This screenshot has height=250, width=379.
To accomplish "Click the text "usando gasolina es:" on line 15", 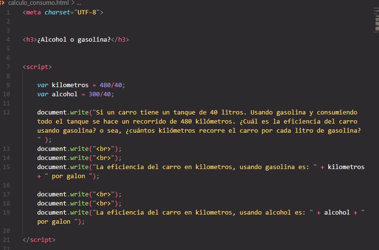I will pyautogui.click(x=274, y=167).
